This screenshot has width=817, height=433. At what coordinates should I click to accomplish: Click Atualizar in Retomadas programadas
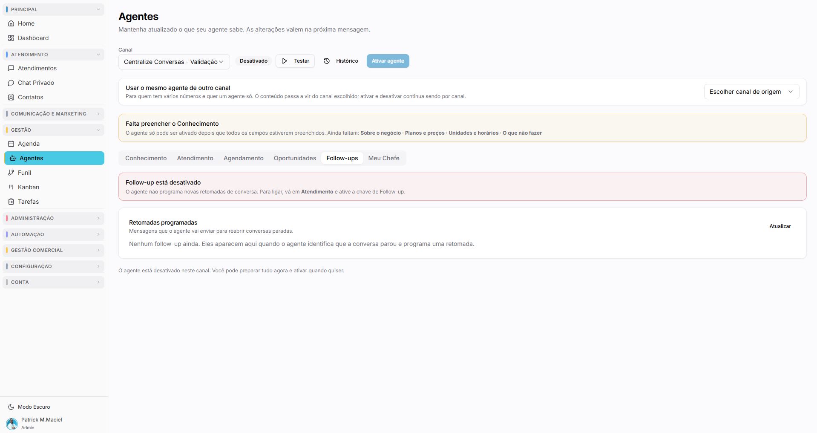(780, 226)
